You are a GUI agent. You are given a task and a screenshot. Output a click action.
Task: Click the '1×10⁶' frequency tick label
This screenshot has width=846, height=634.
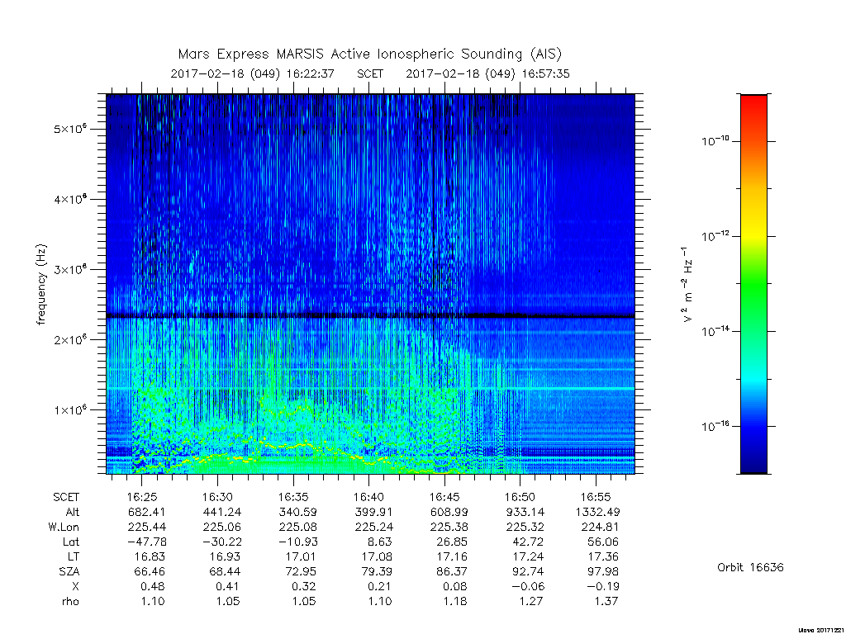(70, 409)
